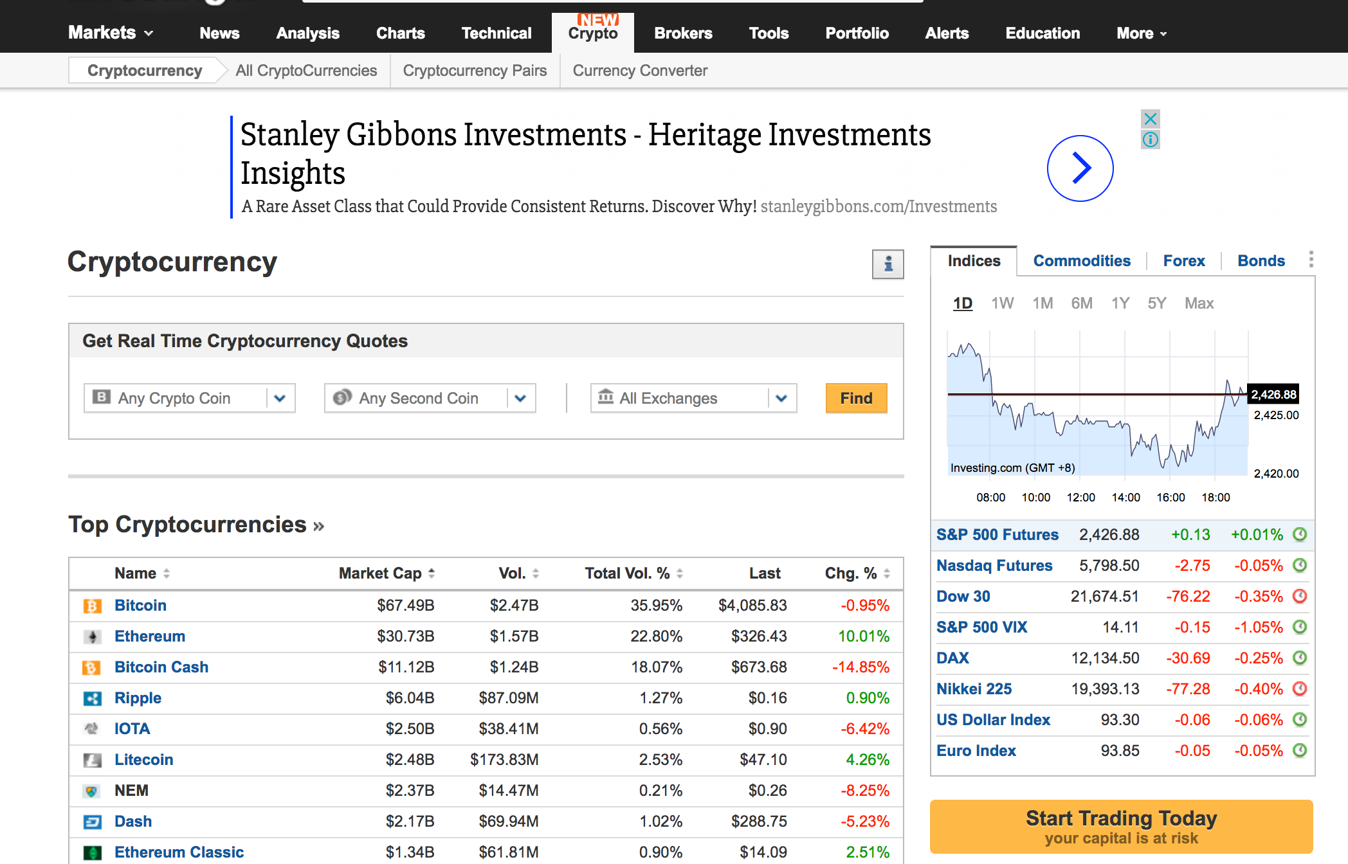This screenshot has height=864, width=1348.
Task: Select the 1D chart range
Action: pos(962,303)
